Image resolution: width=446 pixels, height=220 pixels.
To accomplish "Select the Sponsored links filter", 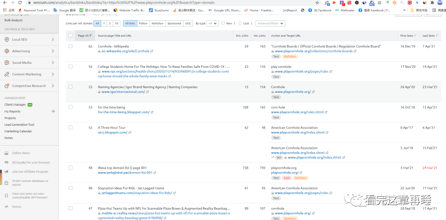I will point(174,24).
